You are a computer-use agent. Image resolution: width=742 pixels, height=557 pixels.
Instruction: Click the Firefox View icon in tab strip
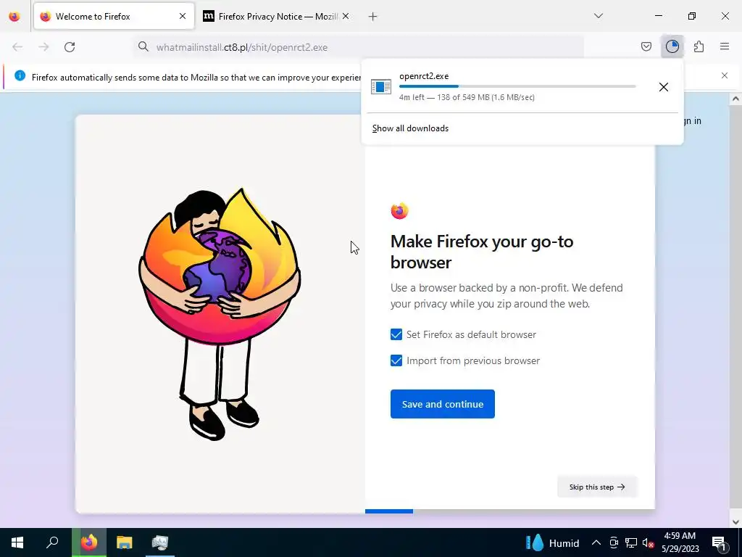[14, 17]
